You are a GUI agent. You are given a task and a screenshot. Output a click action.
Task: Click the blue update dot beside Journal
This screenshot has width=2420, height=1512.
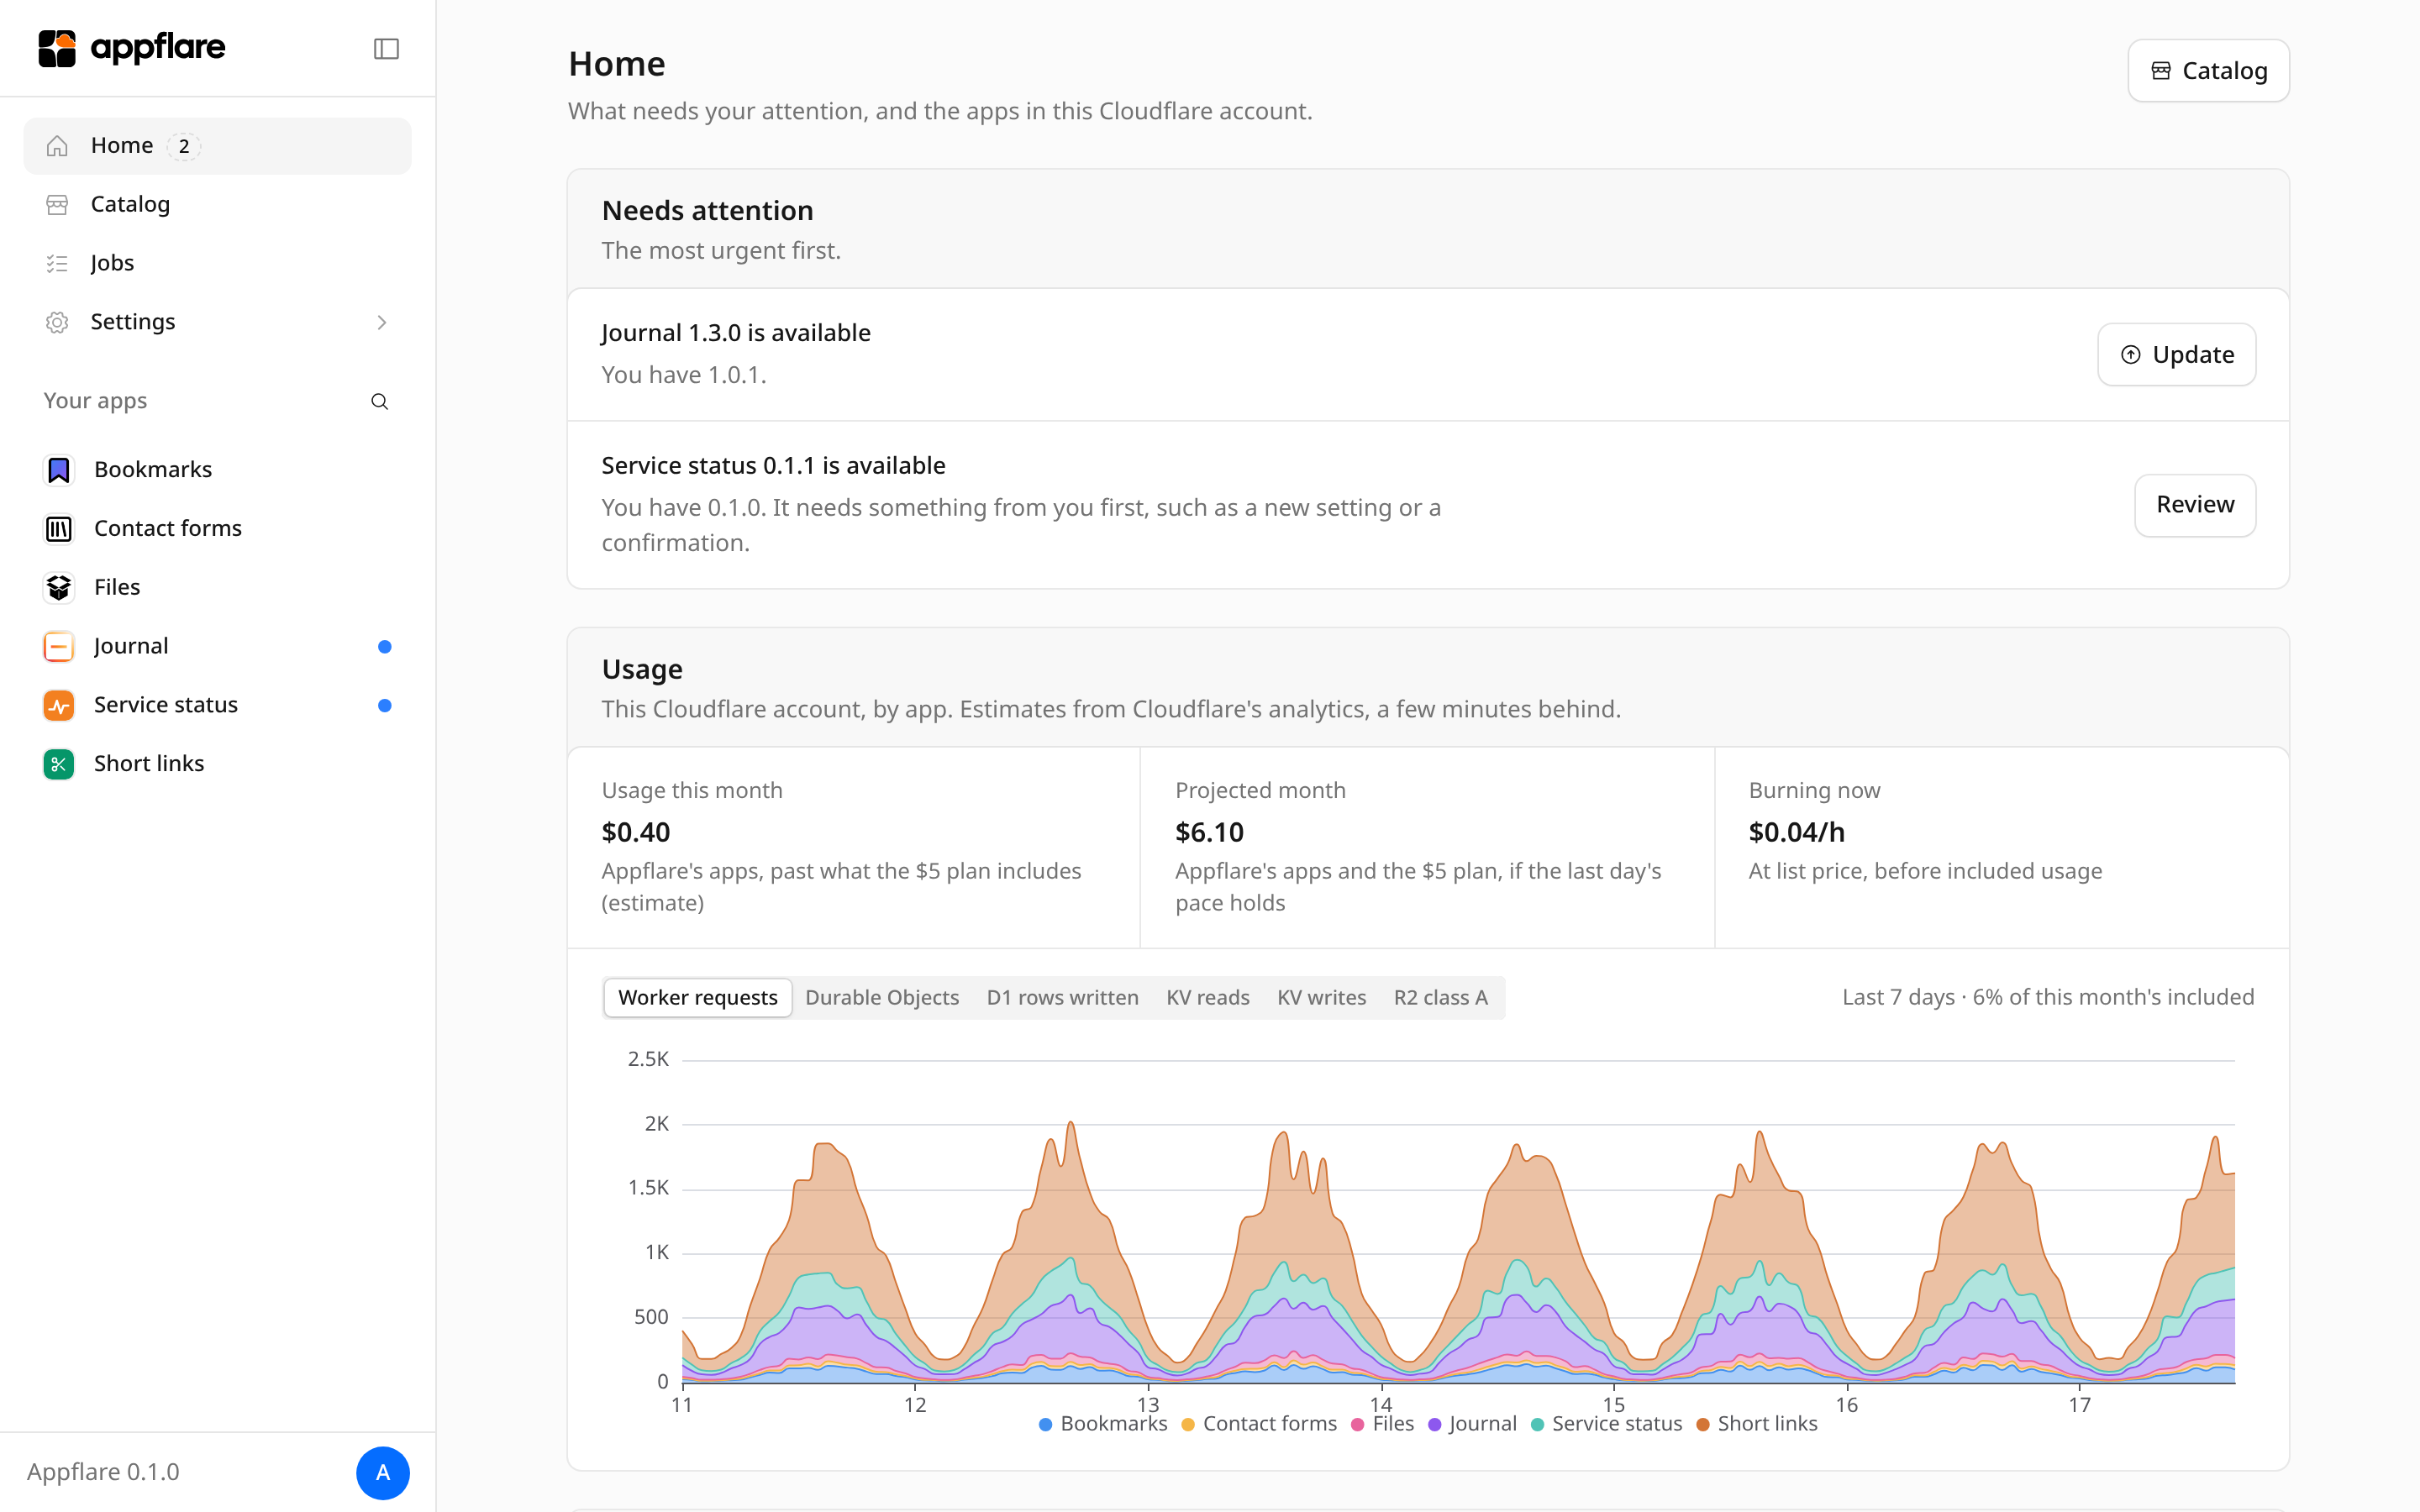[384, 647]
